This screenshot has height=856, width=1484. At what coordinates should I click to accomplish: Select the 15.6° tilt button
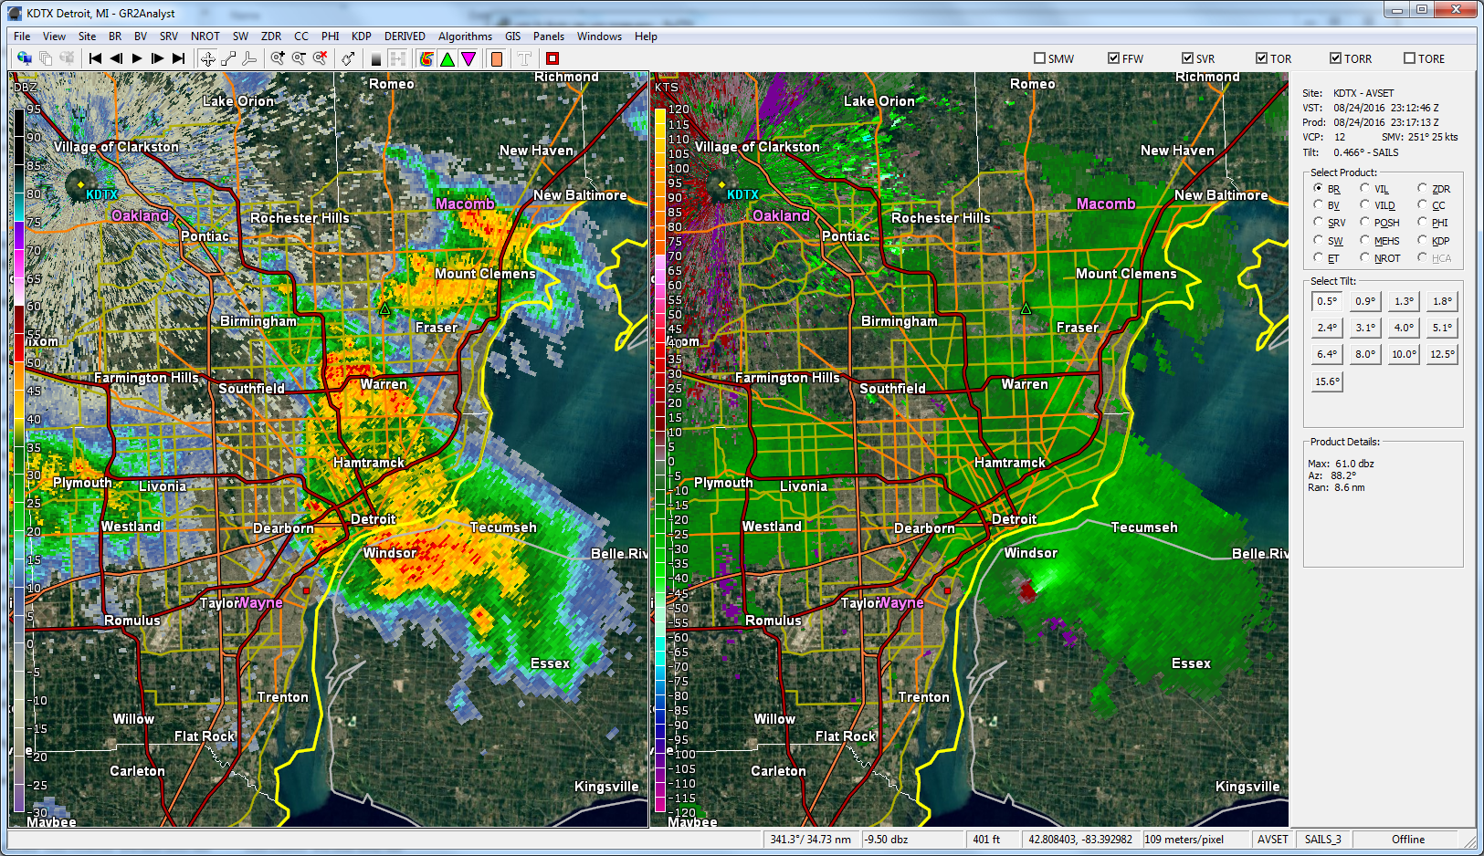click(1327, 381)
